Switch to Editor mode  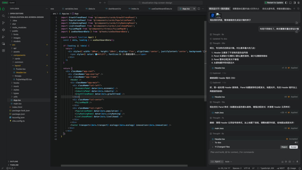(x=5, y=3)
